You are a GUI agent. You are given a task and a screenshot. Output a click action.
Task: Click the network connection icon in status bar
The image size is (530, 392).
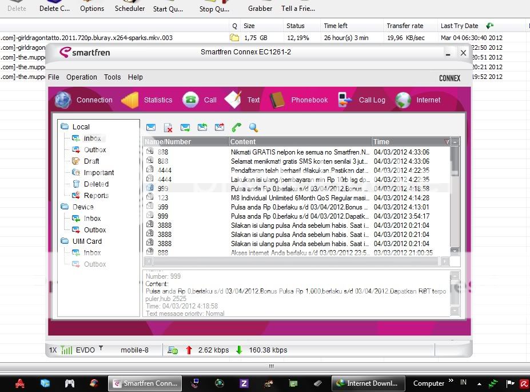(x=173, y=350)
